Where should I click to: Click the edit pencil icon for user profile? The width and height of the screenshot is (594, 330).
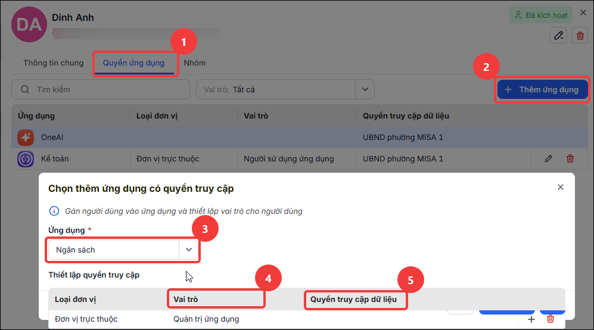click(x=558, y=36)
